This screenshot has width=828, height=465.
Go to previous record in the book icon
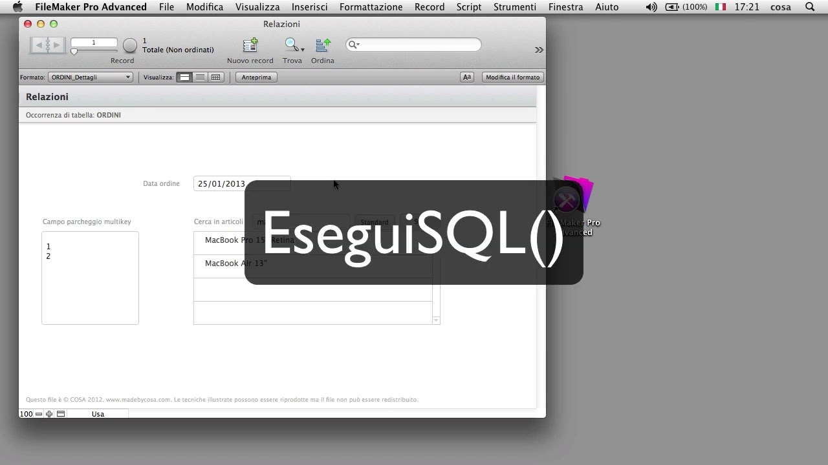click(39, 45)
